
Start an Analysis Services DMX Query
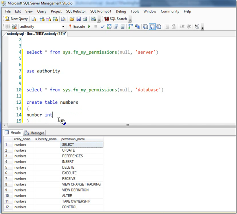click(49, 19)
